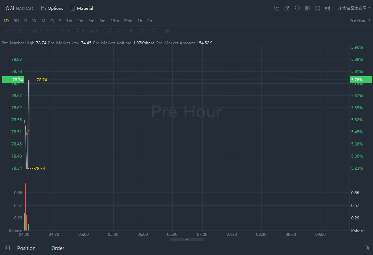373x255 pixels.
Task: Select the range measure drawing tool
Action: click(78, 31)
